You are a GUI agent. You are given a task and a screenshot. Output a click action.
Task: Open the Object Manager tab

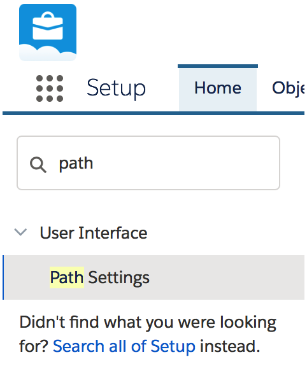[x=288, y=88]
